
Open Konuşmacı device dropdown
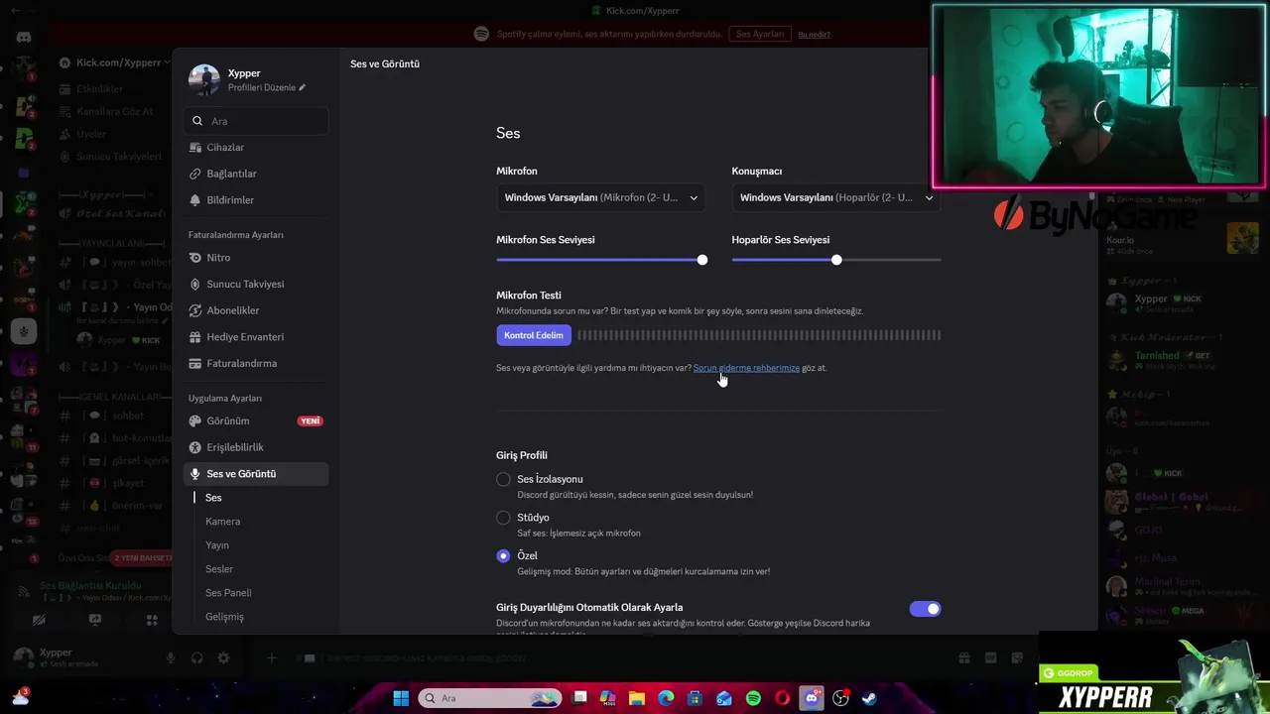[x=835, y=197]
